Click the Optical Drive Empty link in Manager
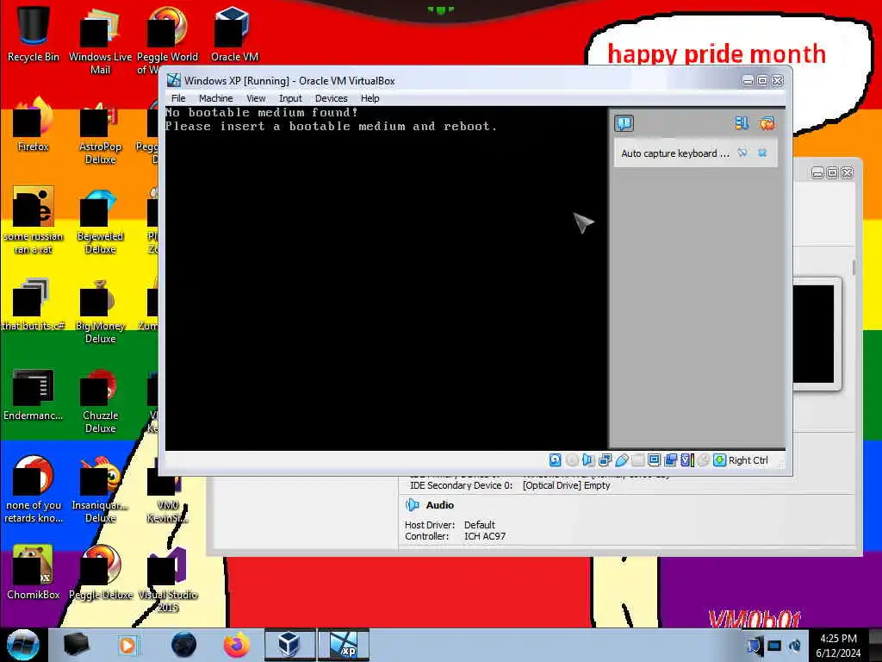The height and width of the screenshot is (662, 882). (566, 485)
